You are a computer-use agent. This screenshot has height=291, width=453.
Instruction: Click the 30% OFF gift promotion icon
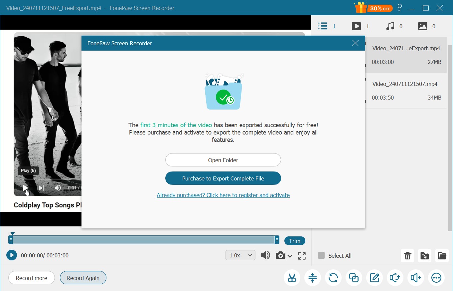pos(374,8)
